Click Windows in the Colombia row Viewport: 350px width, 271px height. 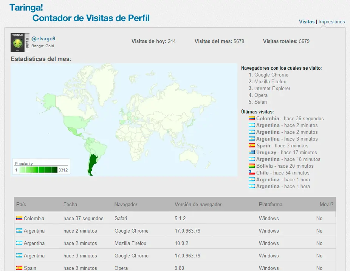pos(269,218)
